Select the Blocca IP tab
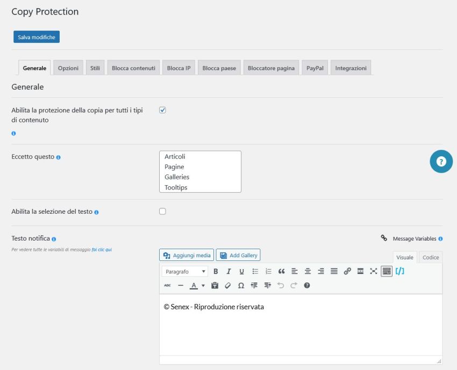Image resolution: width=457 pixels, height=370 pixels. coord(178,68)
